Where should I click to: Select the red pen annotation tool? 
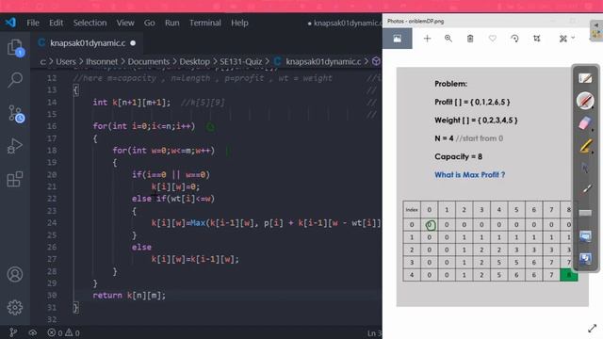click(585, 101)
